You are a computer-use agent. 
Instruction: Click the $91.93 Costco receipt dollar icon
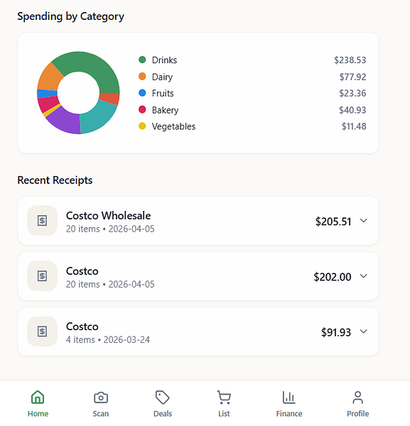42,332
